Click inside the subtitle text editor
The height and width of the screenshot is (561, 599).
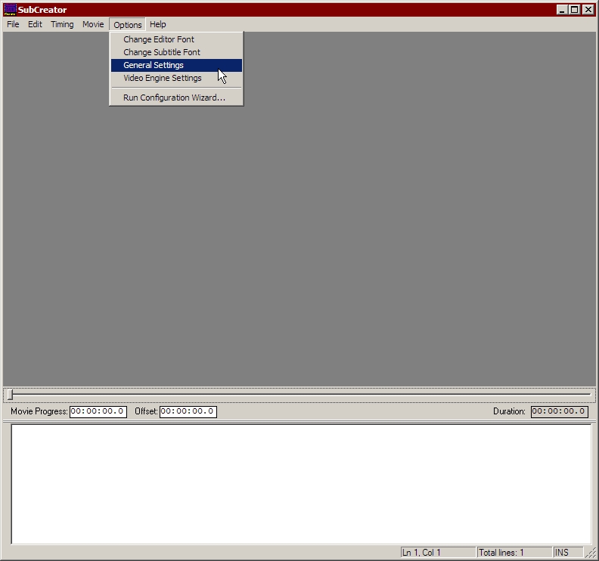coord(302,484)
